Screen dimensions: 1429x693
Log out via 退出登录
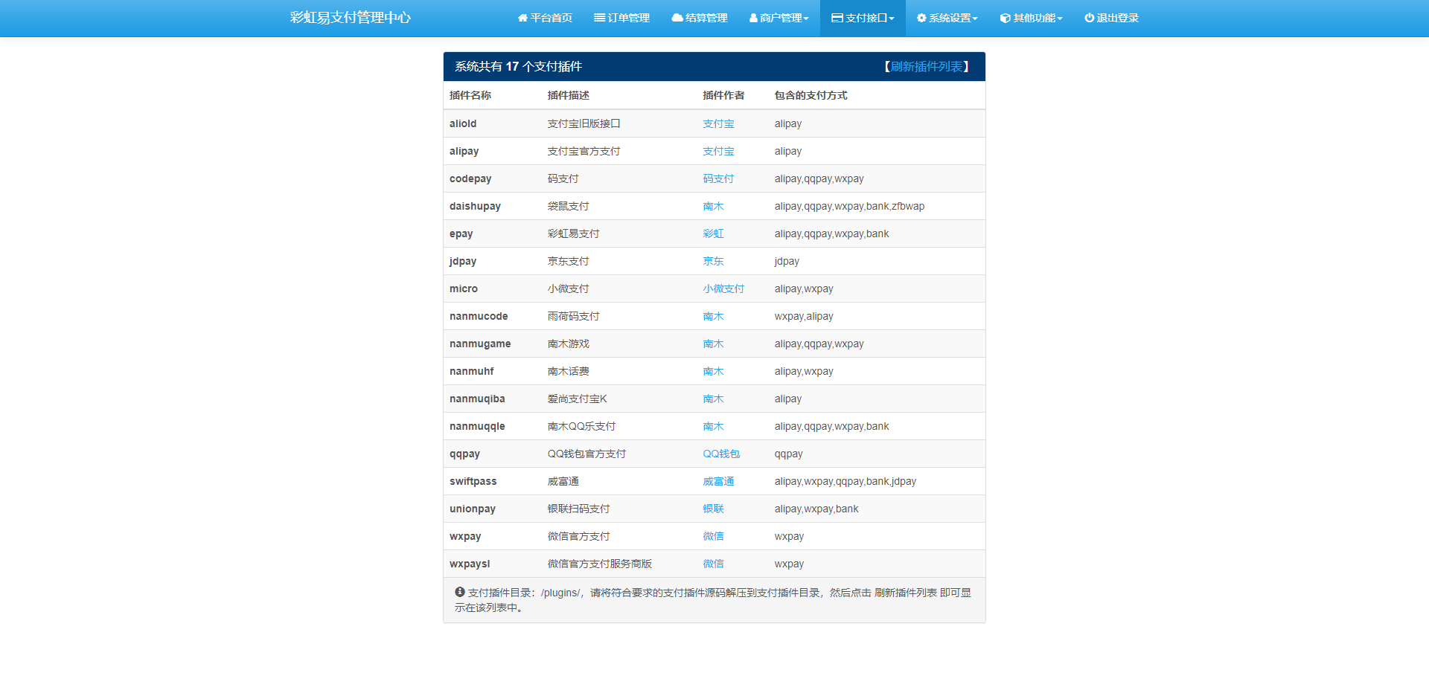pos(1112,18)
